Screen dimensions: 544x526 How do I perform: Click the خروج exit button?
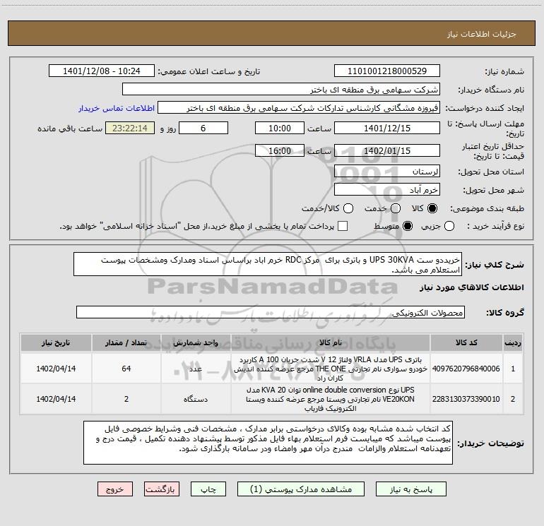coord(115,489)
